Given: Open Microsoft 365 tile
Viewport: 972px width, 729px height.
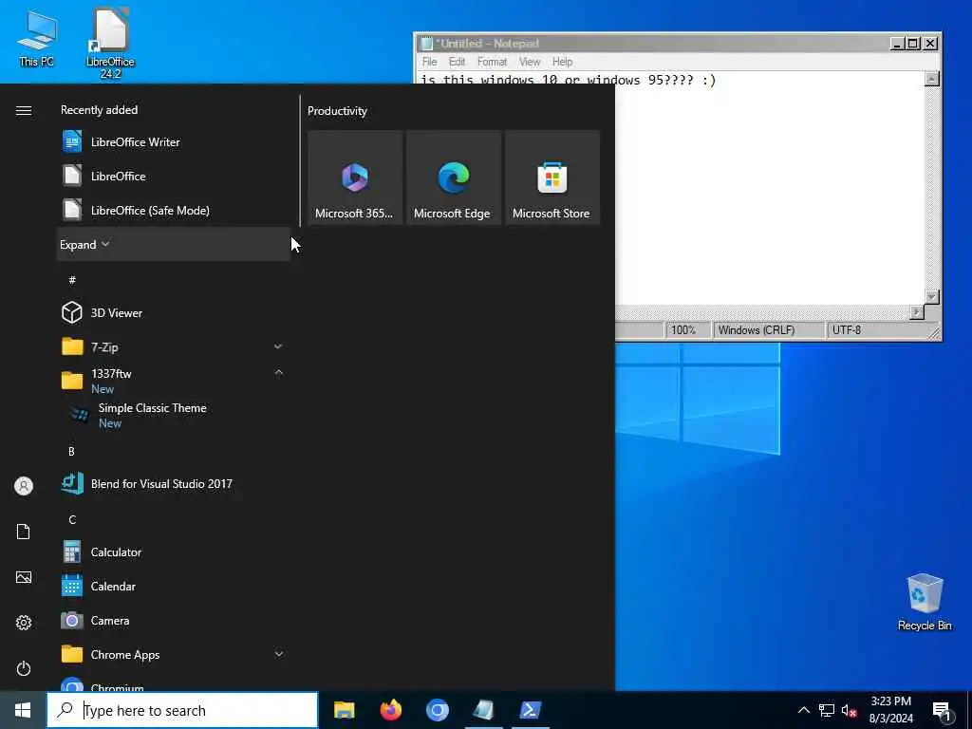Looking at the screenshot, I should [355, 178].
